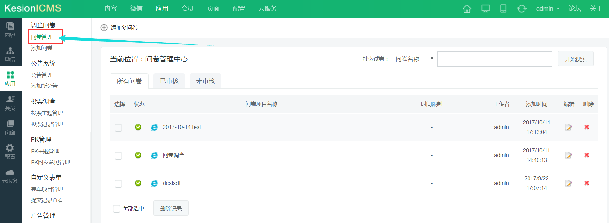Click the mobile phone preview icon
This screenshot has width=609, height=223.
[x=503, y=9]
